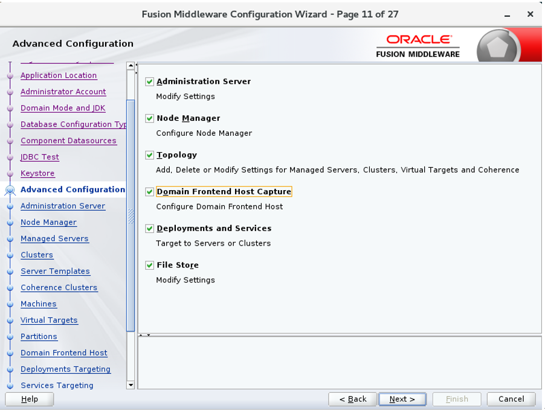Toggle the Deployments and Services checkbox

[149, 229]
